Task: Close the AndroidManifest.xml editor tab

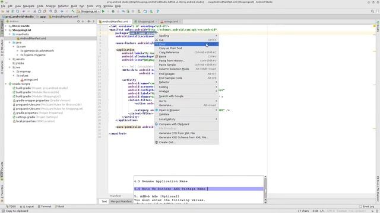Action: pos(130,22)
